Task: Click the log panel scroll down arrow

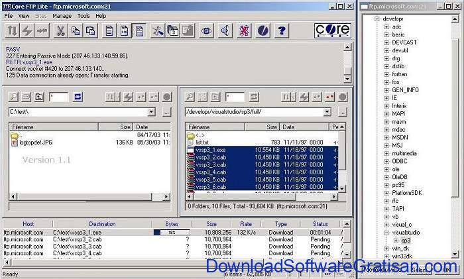Action: click(348, 79)
